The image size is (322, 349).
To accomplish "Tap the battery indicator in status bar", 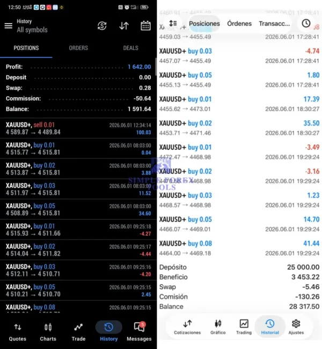I will click(144, 8).
